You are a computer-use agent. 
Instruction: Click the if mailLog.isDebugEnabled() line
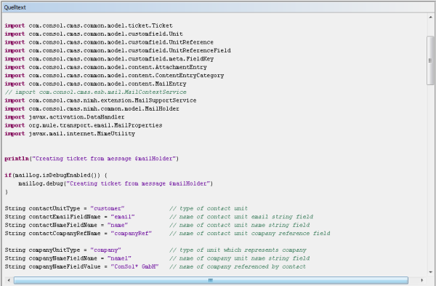coord(56,175)
